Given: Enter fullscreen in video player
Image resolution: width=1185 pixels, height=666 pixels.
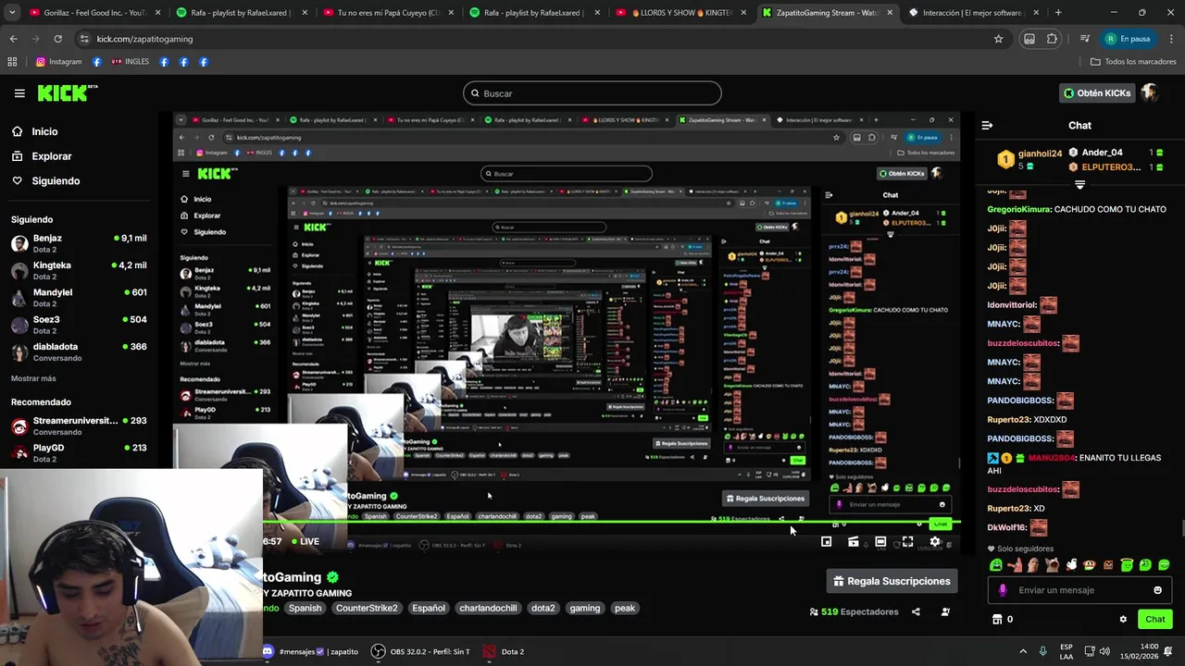Looking at the screenshot, I should (x=907, y=542).
